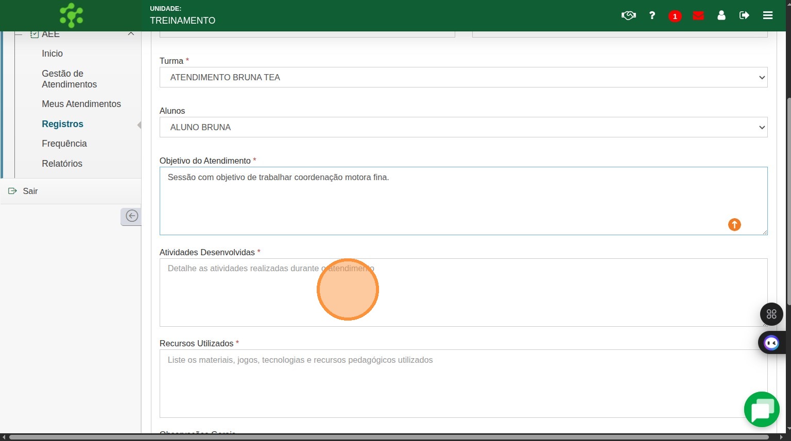Click the Recursos Utilizados label

point(196,343)
